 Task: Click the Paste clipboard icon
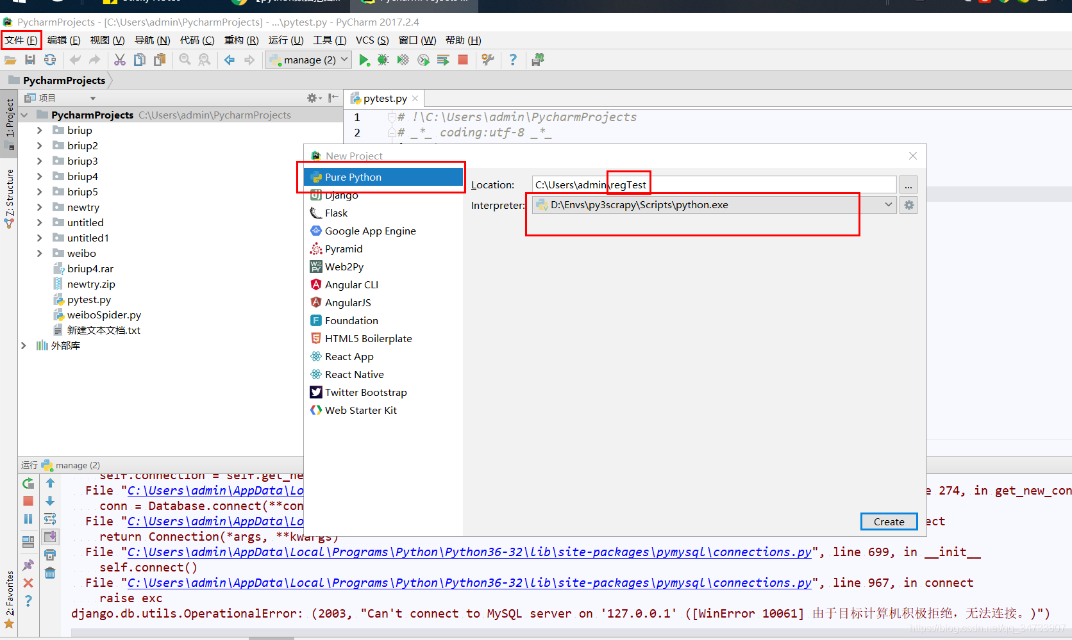160,60
